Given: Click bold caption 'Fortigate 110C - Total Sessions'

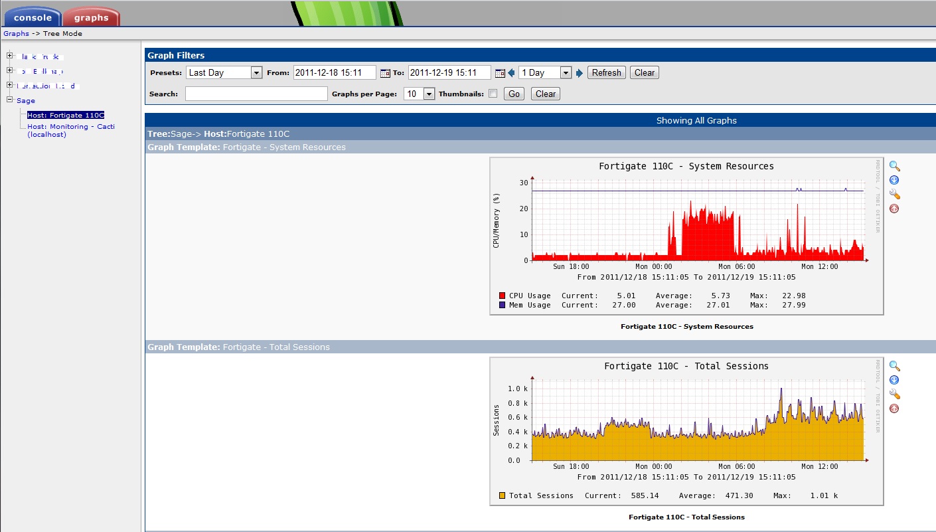Looking at the screenshot, I should pyautogui.click(x=686, y=517).
